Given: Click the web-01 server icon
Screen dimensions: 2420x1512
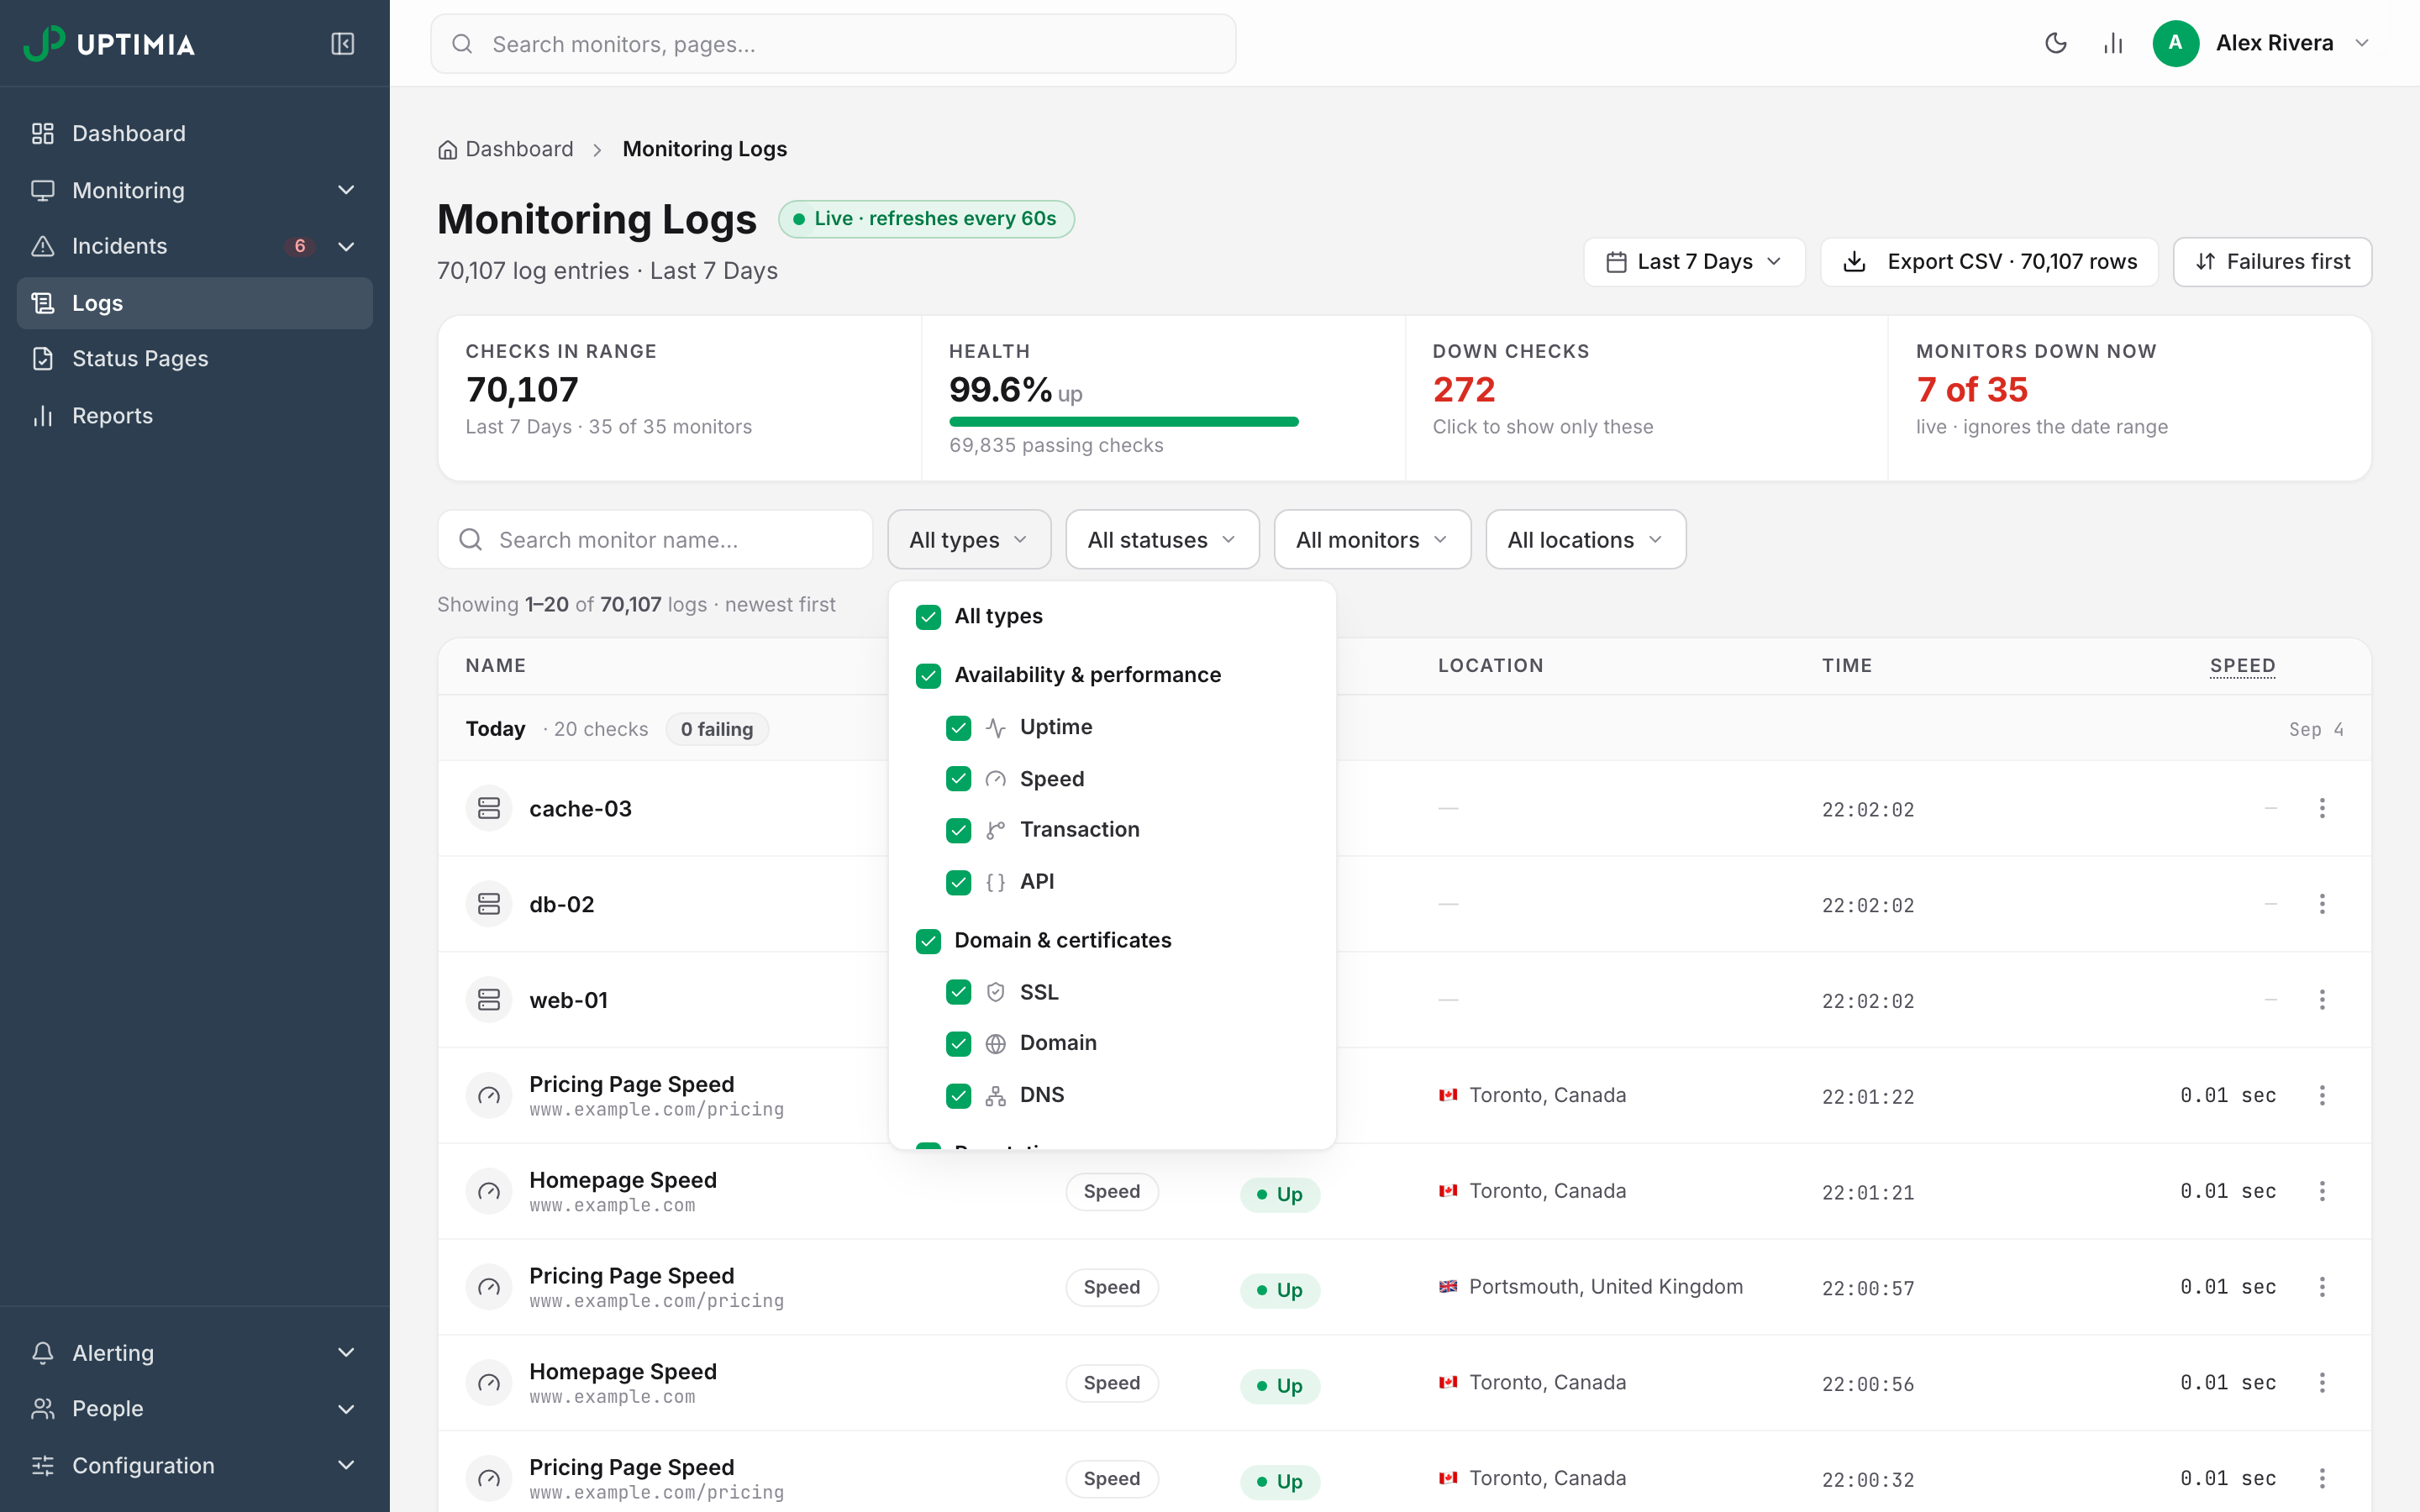Looking at the screenshot, I should (489, 1000).
